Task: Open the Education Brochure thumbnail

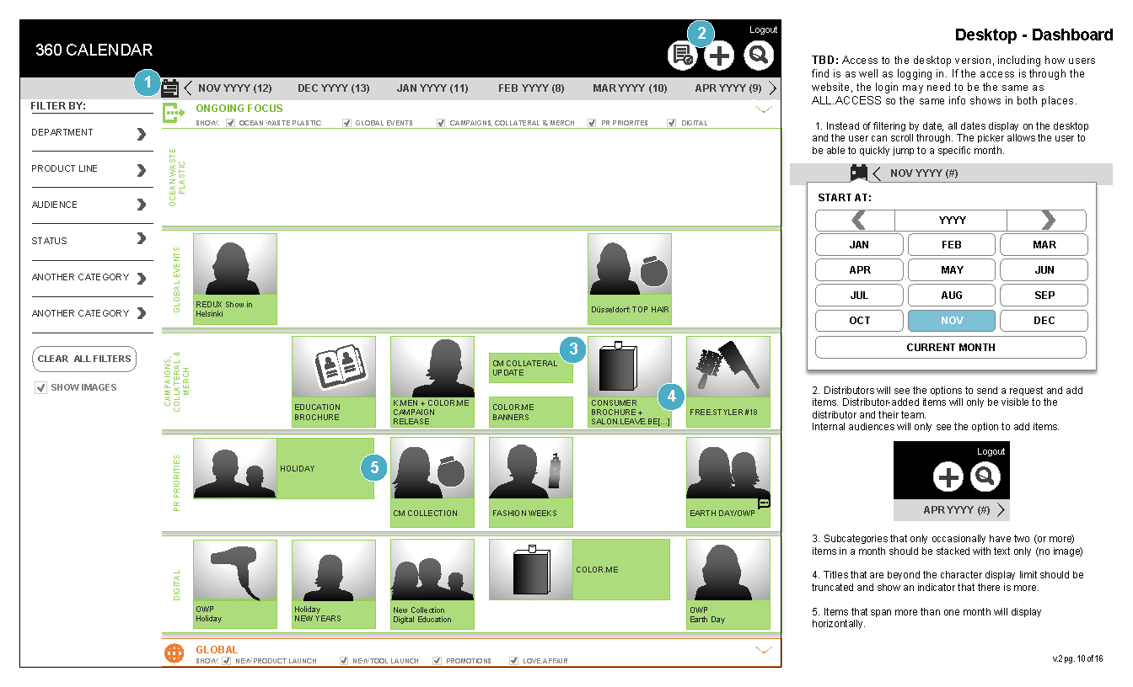Action: coord(333,368)
